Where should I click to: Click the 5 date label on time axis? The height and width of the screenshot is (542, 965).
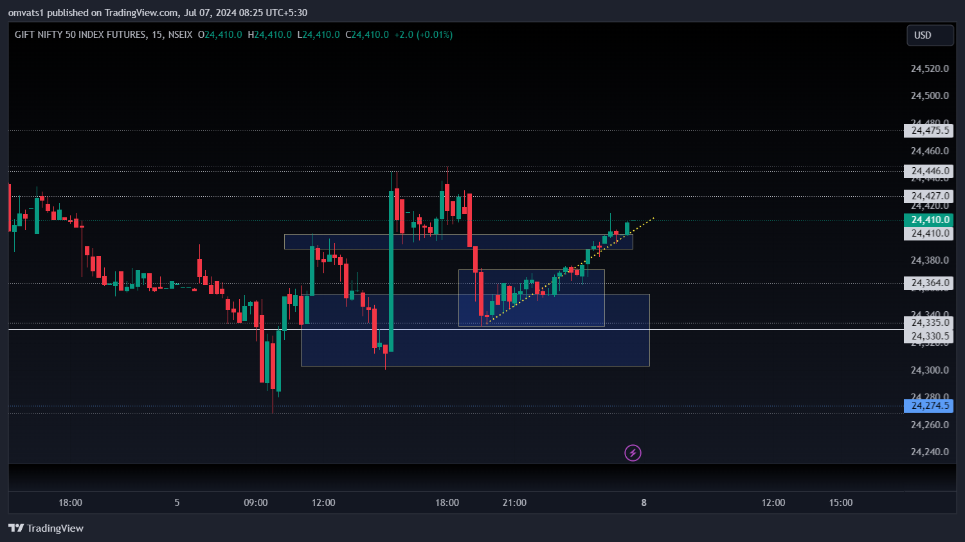pyautogui.click(x=177, y=503)
